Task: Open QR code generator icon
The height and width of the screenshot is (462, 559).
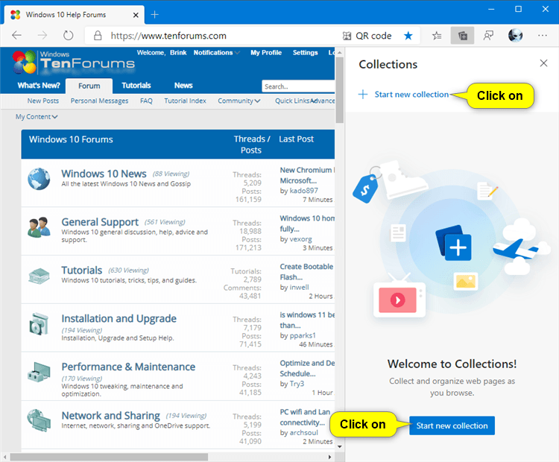Action: pos(347,36)
